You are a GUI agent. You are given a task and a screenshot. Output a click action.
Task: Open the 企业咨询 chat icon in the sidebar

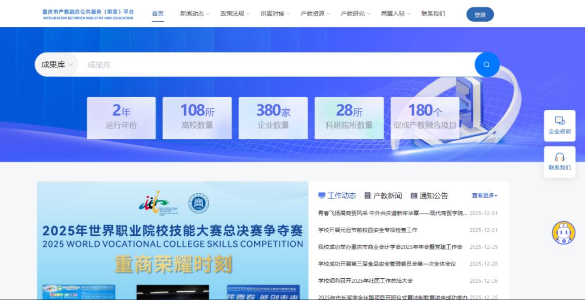pos(559,121)
